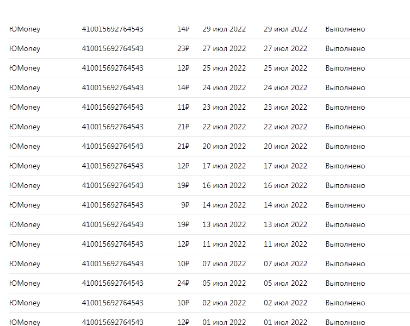Screen dimensions: 410x326
Task: Click the 19₽ amount on 16 июл 2022
Action: click(183, 185)
